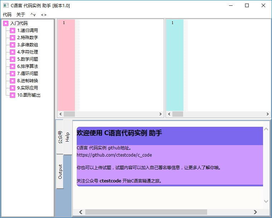Viewport: 272px width, 218px height.
Task: Click the icon next to 9.实际应用
Action: tap(13, 88)
